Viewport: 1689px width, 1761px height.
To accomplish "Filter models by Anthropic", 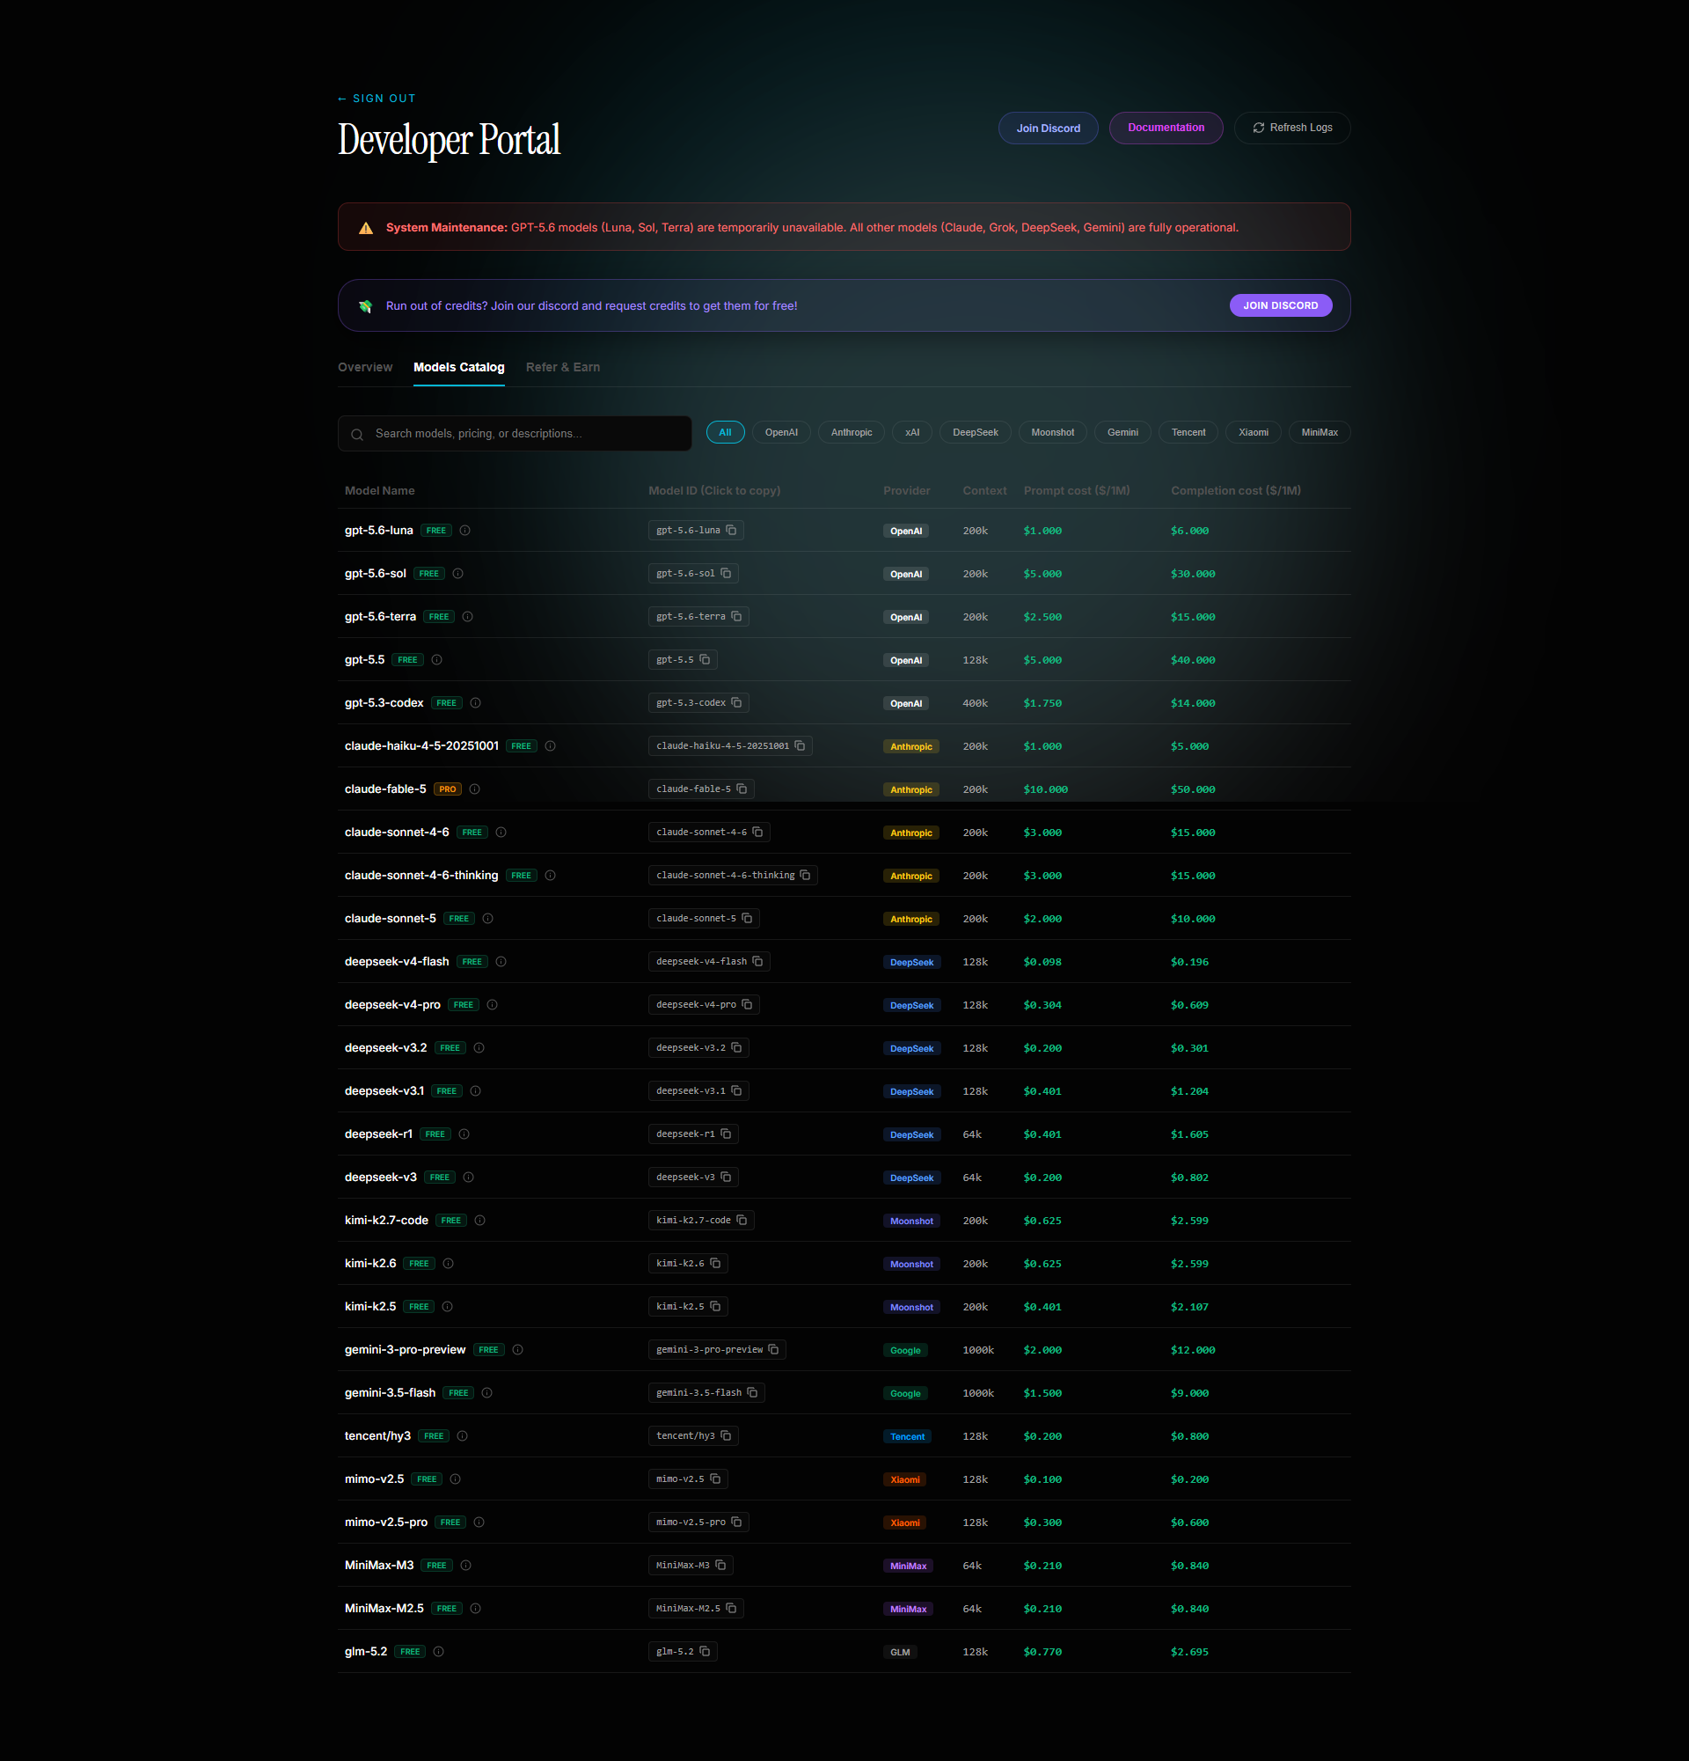I will (852, 432).
